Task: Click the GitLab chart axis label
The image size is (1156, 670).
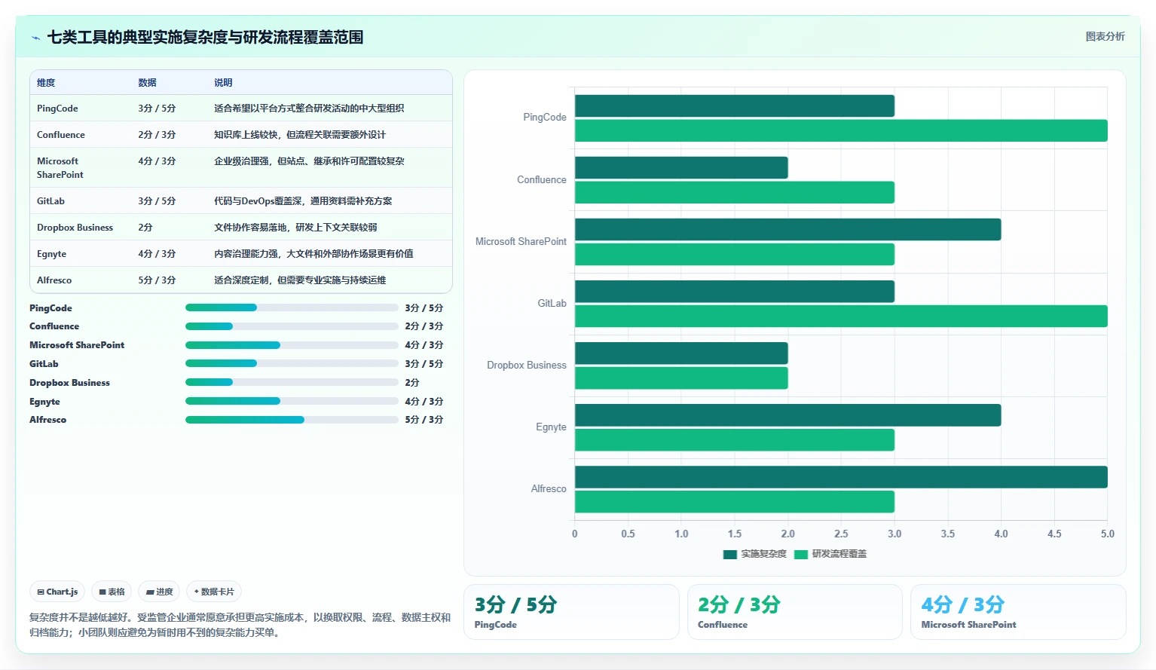Action: point(552,304)
